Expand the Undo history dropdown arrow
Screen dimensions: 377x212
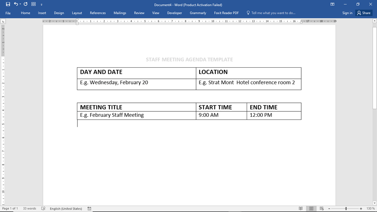tap(20, 4)
